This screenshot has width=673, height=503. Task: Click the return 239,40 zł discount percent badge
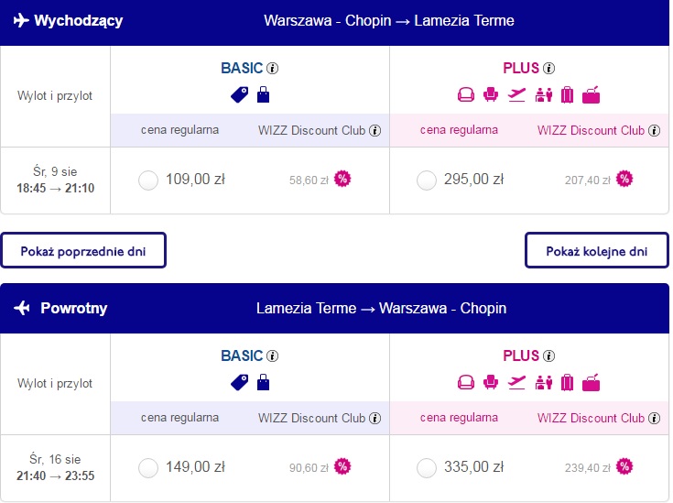point(624,466)
